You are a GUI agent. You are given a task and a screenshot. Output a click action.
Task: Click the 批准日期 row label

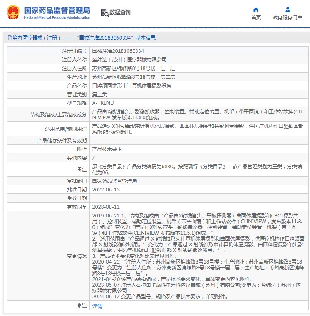(x=77, y=190)
